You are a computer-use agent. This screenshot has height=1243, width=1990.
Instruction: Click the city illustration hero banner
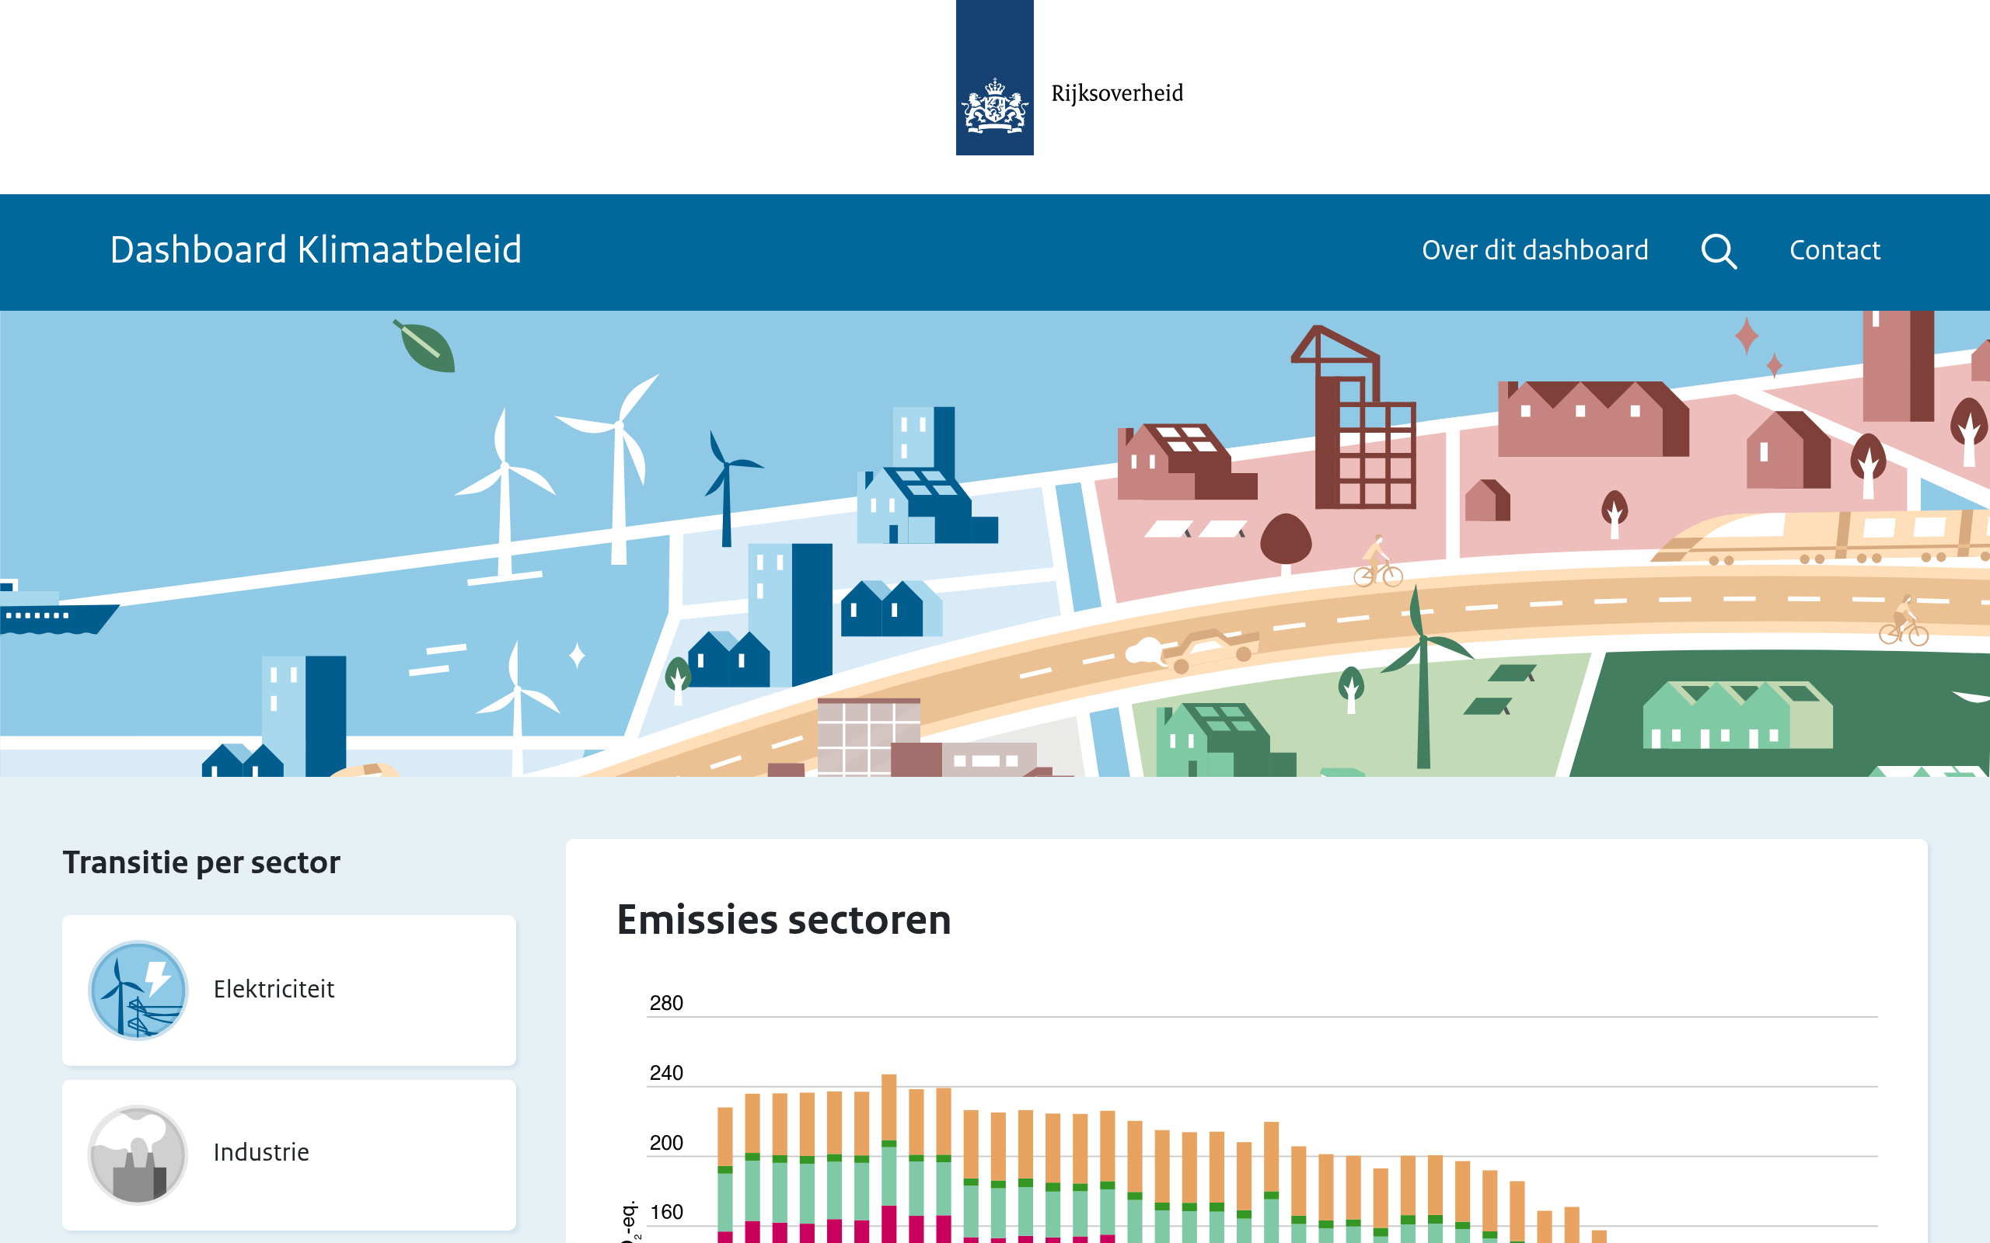pyautogui.click(x=995, y=543)
